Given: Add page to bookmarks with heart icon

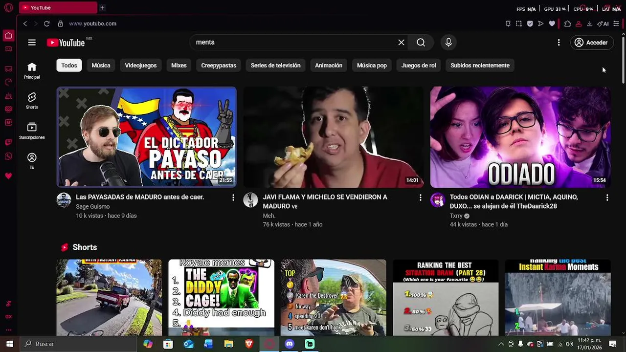Looking at the screenshot, I should coord(552,23).
